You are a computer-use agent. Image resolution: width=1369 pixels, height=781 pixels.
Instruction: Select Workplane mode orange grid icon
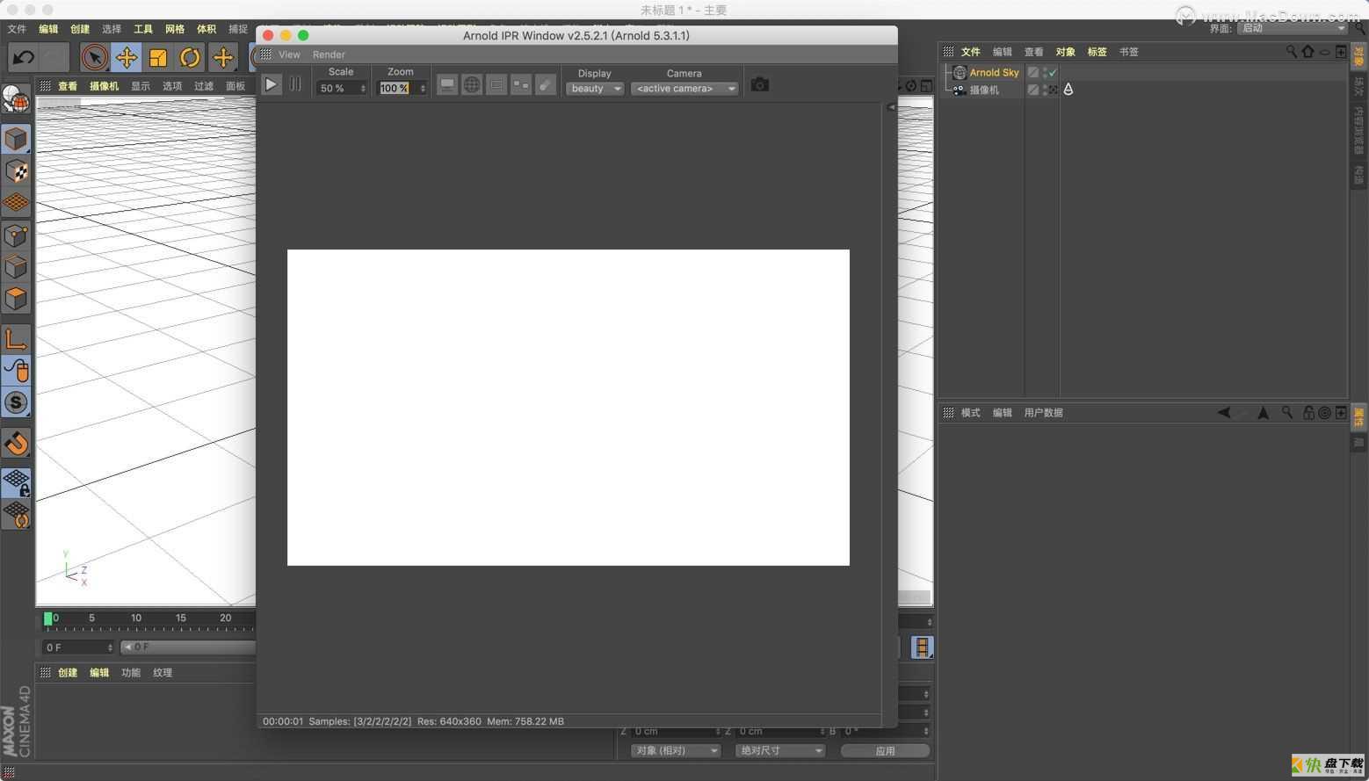point(16,203)
